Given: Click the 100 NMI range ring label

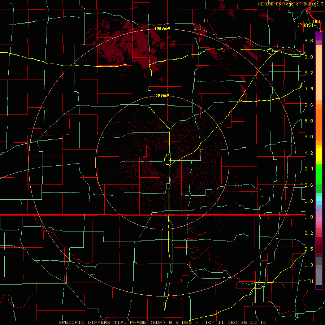Looking at the screenshot, I should [x=162, y=29].
